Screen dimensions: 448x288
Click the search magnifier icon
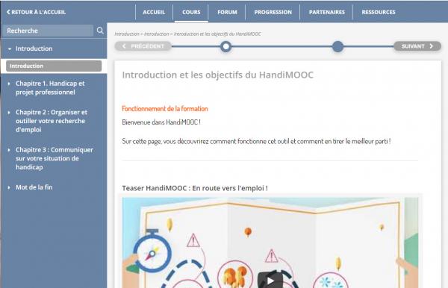pyautogui.click(x=100, y=31)
